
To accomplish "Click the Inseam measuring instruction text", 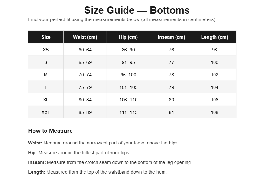I will click(x=110, y=162).
